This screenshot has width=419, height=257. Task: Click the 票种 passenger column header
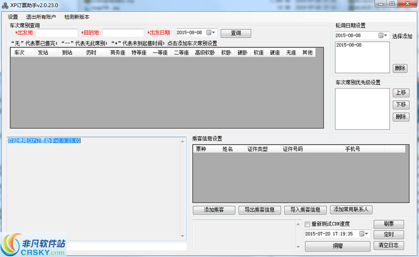pos(206,149)
